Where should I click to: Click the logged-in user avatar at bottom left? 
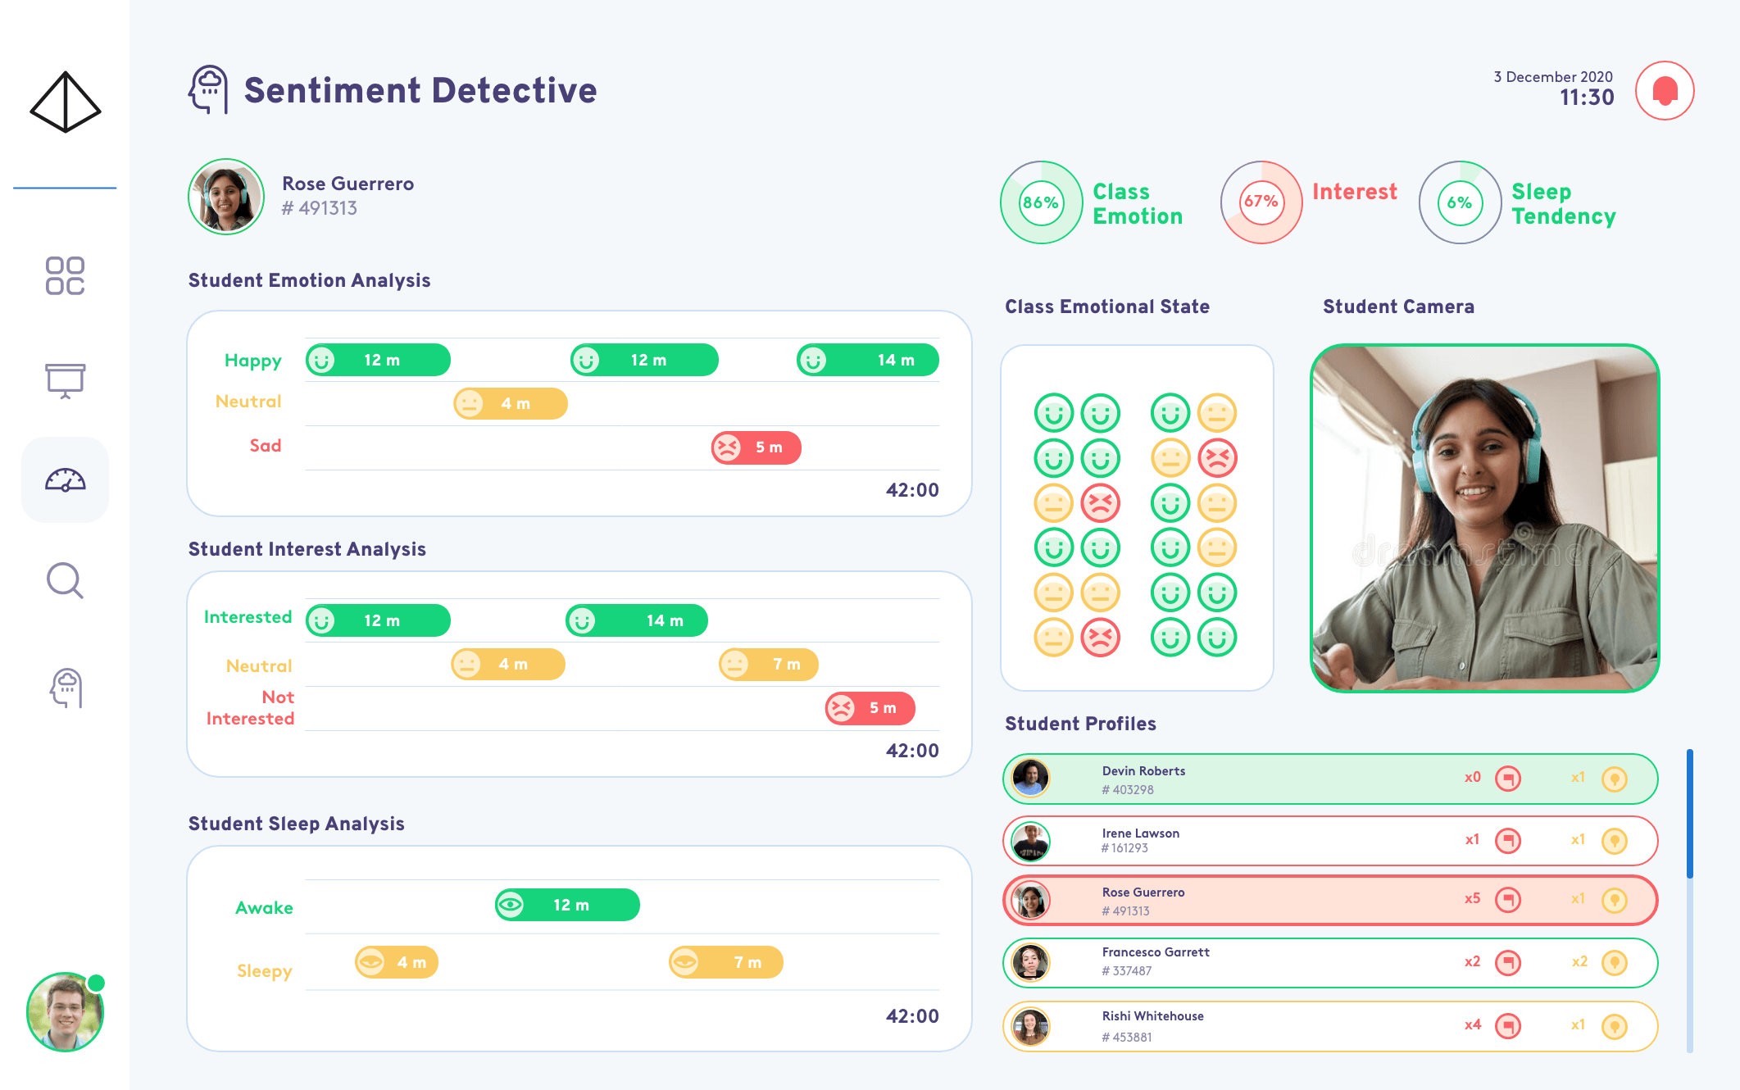[65, 1012]
